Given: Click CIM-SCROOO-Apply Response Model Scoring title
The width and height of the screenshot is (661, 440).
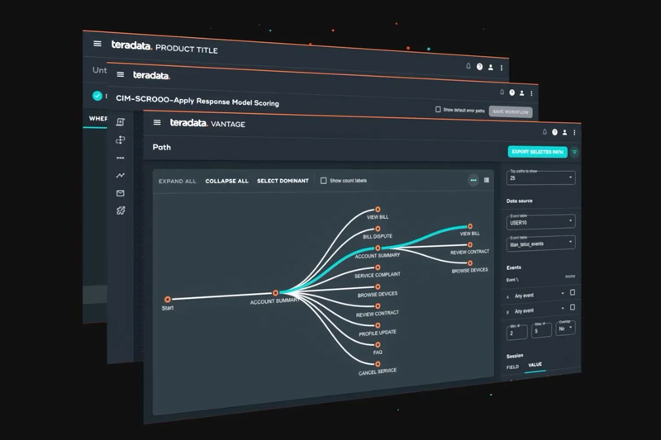Looking at the screenshot, I should [197, 101].
